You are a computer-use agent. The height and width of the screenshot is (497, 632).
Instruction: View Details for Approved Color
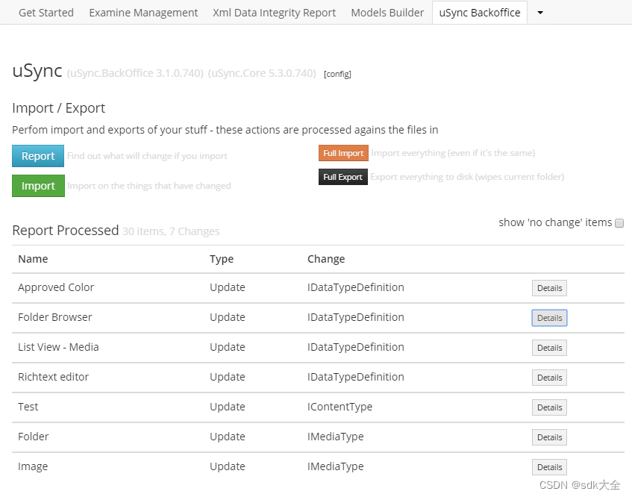(x=549, y=288)
